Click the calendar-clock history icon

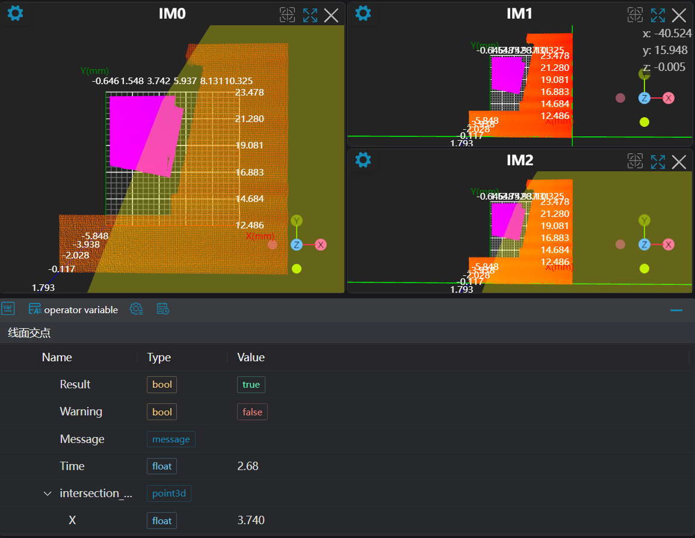[x=162, y=309]
